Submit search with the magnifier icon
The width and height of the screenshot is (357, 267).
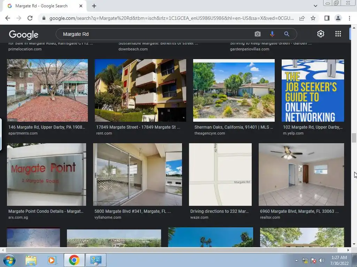point(287,34)
